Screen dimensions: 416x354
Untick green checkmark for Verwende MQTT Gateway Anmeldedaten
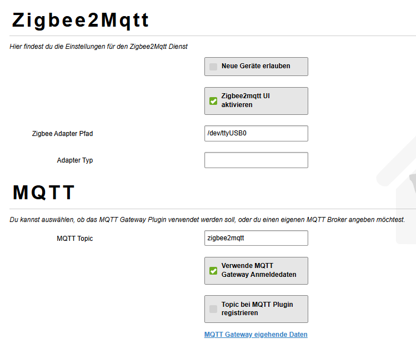[213, 271]
